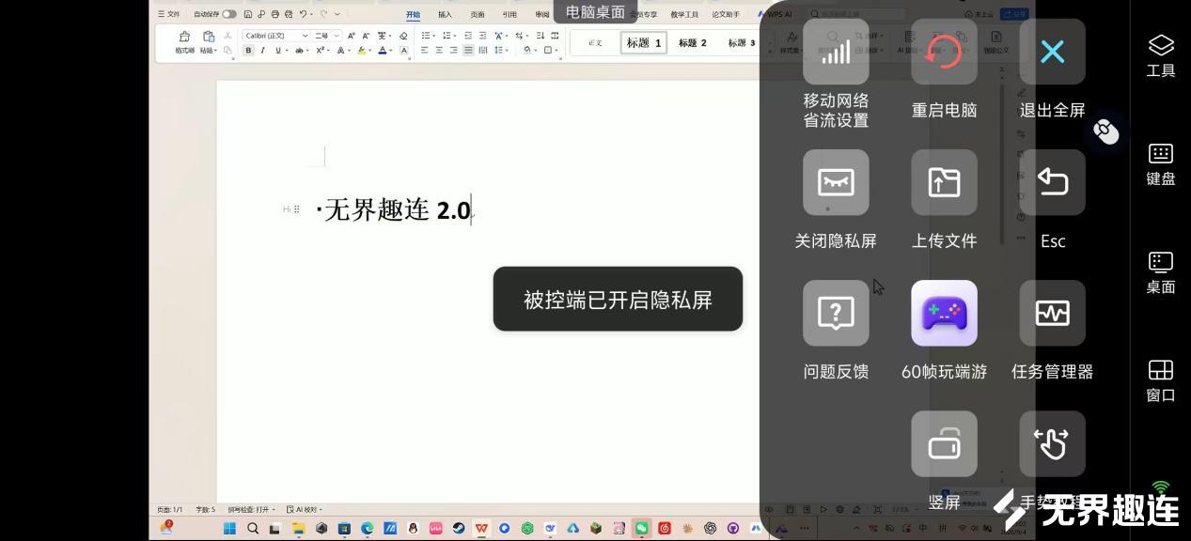Exit fullscreen with the 退出全屏 X icon
The width and height of the screenshot is (1191, 541).
[x=1052, y=53]
